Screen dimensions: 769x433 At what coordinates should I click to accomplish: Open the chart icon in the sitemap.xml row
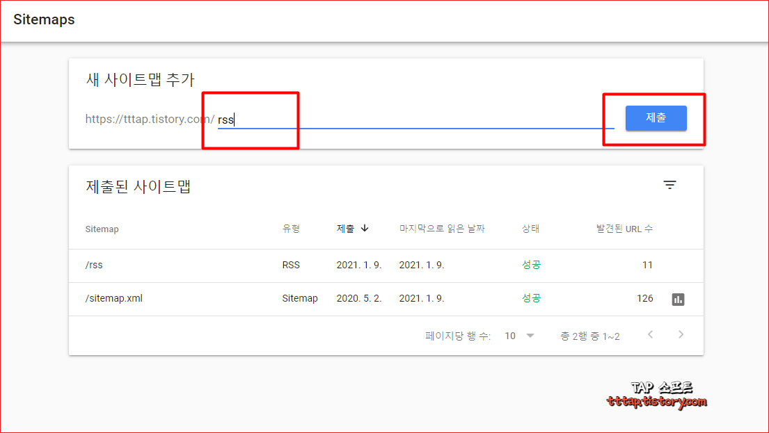[x=678, y=299]
